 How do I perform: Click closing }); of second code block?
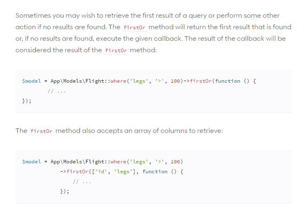point(65,191)
